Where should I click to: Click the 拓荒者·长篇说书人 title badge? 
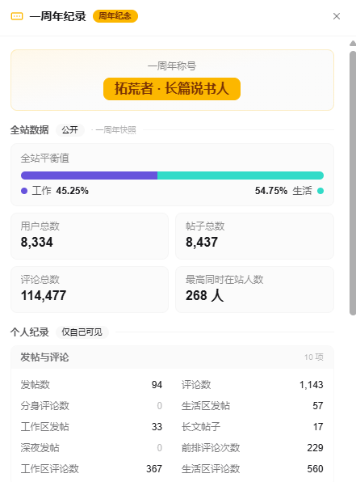[172, 89]
